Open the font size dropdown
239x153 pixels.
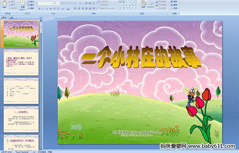57,3
